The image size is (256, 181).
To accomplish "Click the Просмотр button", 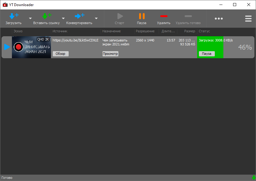I will (110, 54).
